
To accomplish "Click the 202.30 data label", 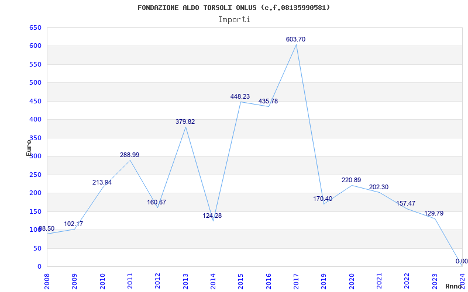I will coord(378,187).
